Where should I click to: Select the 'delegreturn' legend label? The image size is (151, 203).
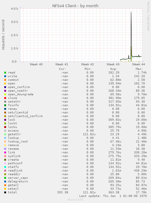18,182
